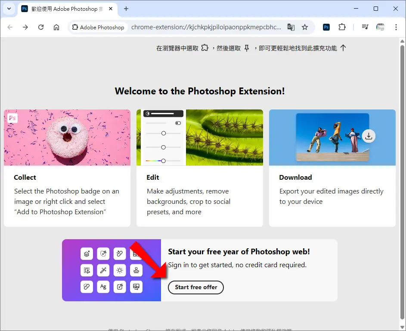Click the Edit card title
The height and width of the screenshot is (331, 406).
pos(153,177)
